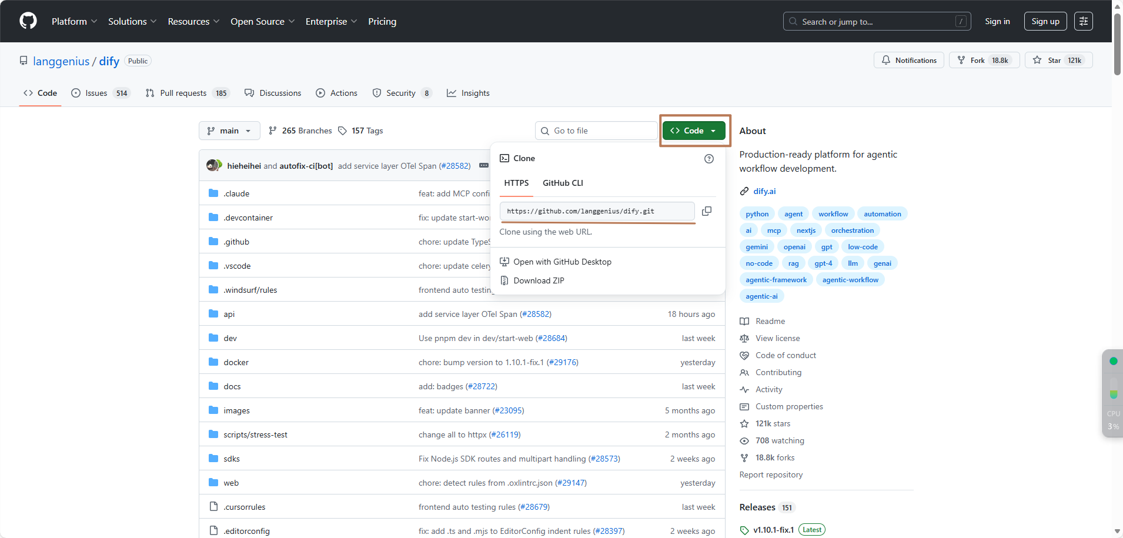Click the .cursorrules file icon
Image resolution: width=1123 pixels, height=538 pixels.
(213, 507)
